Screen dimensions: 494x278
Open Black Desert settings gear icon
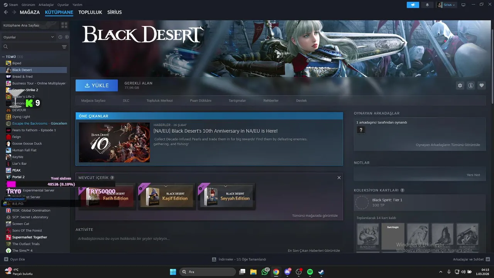click(x=460, y=85)
